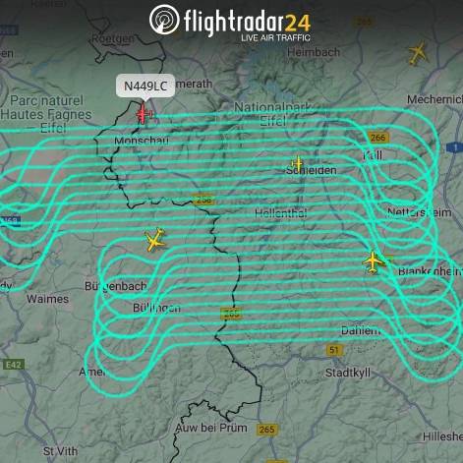Click the E42 road shield

[x=14, y=365]
